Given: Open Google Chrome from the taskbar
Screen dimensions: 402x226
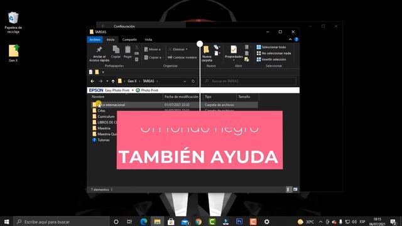Looking at the screenshot, I should tap(198, 222).
